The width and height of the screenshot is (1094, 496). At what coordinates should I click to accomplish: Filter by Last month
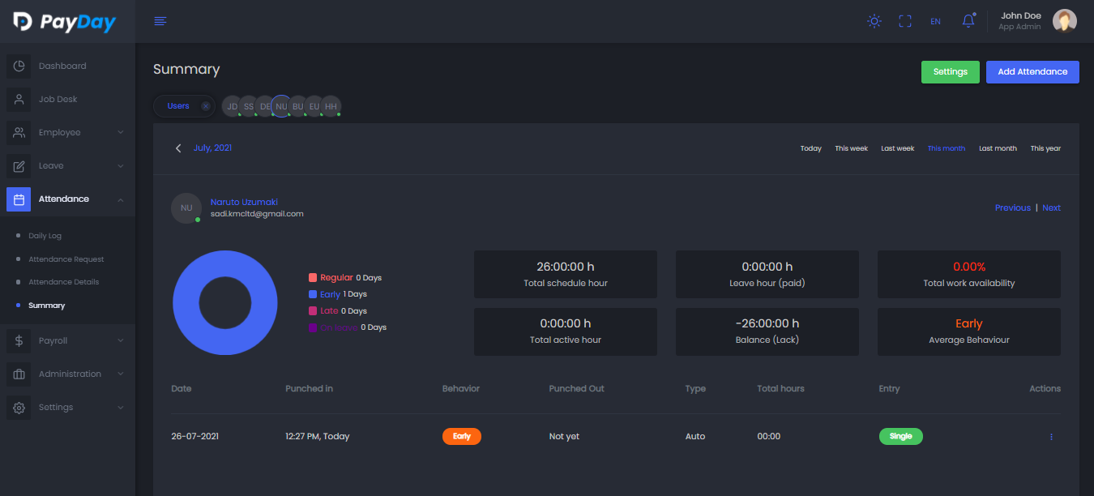[x=998, y=149]
